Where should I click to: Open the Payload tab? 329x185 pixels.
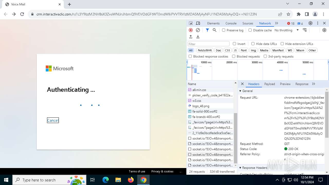point(270,84)
